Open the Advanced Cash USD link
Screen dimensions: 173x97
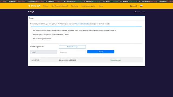pos(82,24)
